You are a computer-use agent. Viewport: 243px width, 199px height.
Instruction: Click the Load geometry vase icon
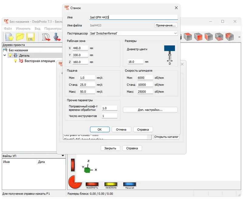57,37
